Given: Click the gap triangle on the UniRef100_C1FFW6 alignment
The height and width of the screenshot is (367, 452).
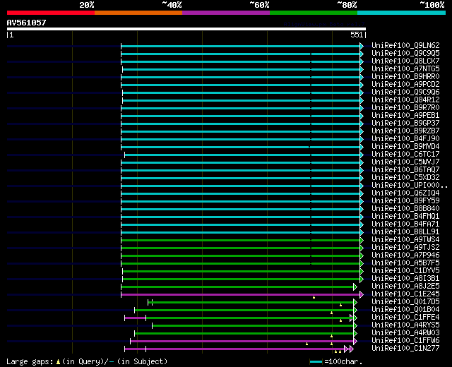Looking at the screenshot, I should coord(307,344).
